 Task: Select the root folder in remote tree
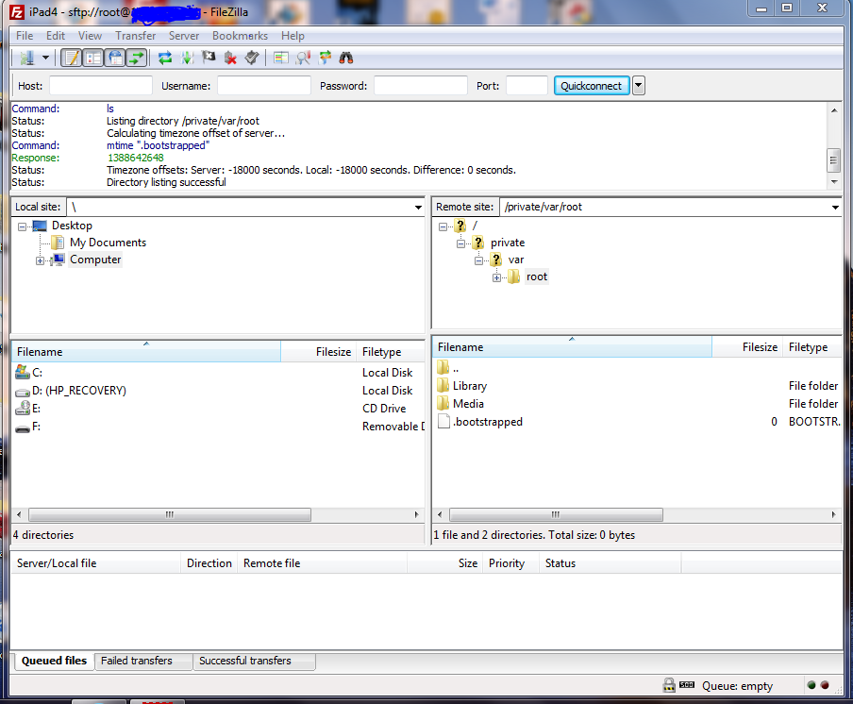coord(536,277)
